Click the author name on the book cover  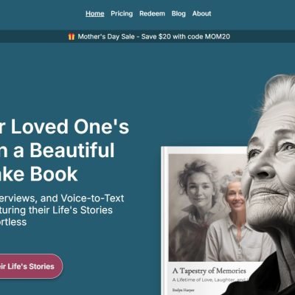(x=183, y=290)
